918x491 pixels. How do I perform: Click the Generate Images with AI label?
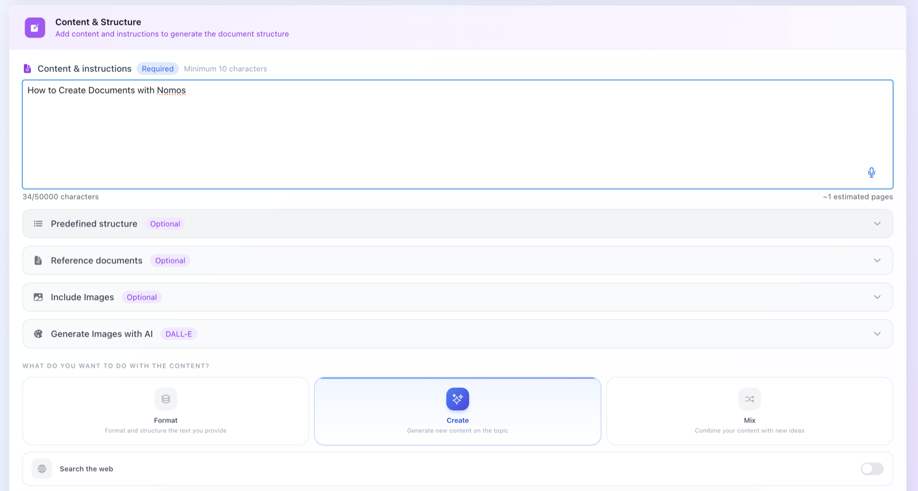pos(102,334)
